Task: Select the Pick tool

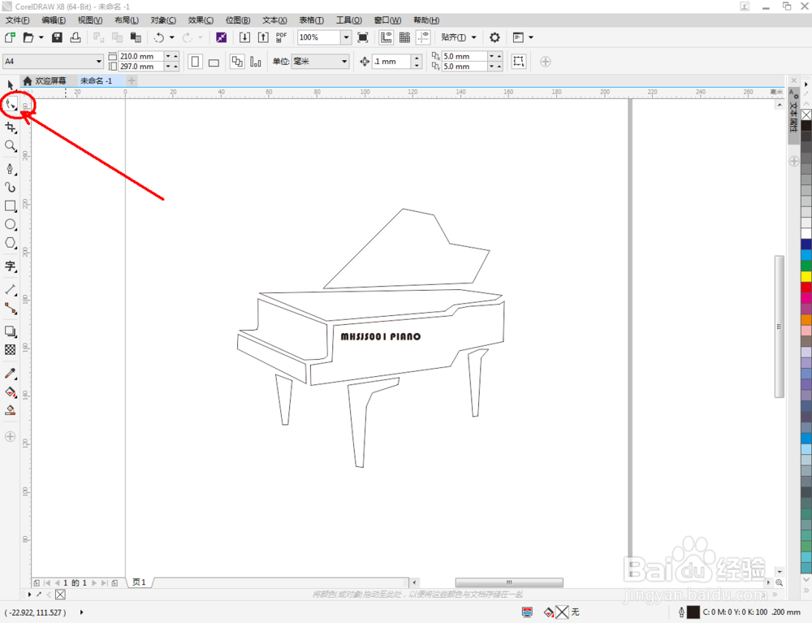Action: [x=11, y=85]
